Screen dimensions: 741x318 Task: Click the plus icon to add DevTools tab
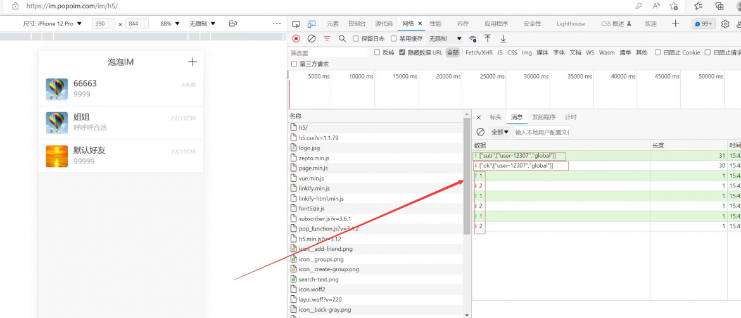click(x=676, y=23)
